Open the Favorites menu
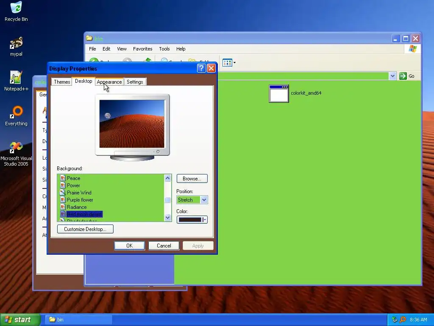The height and width of the screenshot is (326, 434). point(142,49)
